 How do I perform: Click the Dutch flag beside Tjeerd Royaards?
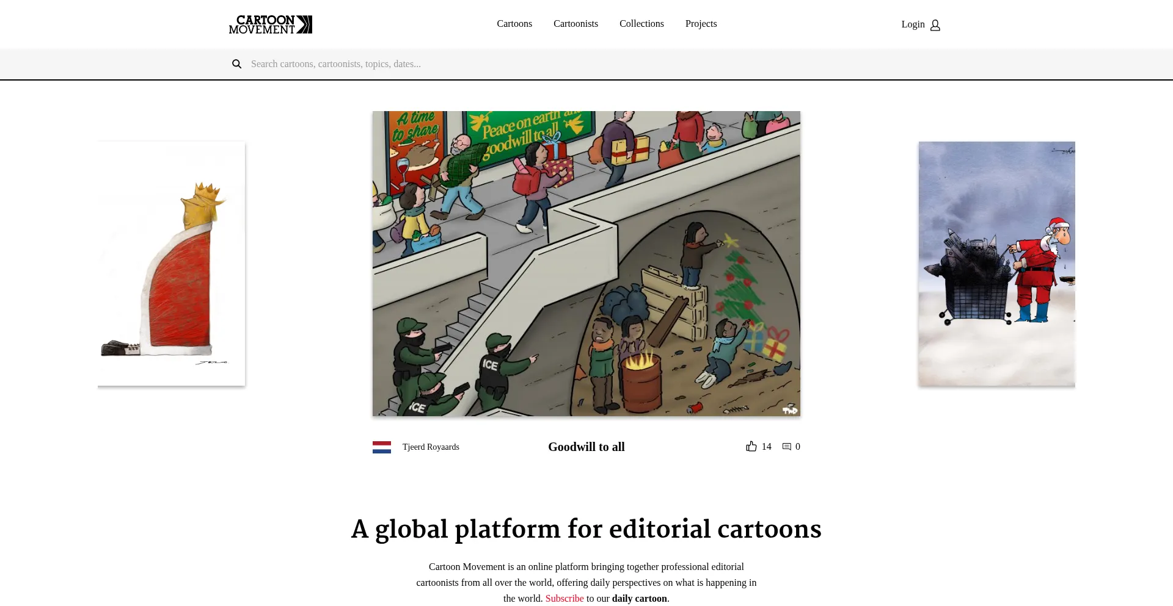point(382,447)
